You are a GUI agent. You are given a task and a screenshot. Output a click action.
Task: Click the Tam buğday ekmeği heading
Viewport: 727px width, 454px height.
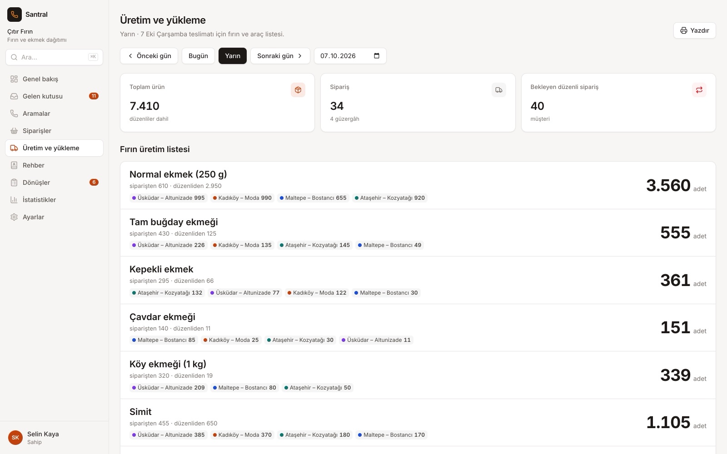174,222
